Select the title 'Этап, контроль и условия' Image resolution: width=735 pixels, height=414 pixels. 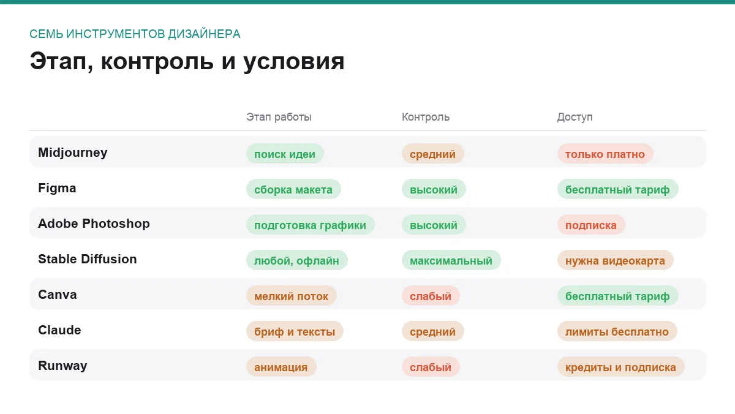[x=187, y=62]
